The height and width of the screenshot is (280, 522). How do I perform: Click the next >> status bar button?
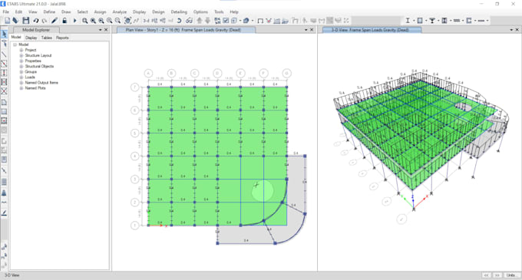[497, 275]
